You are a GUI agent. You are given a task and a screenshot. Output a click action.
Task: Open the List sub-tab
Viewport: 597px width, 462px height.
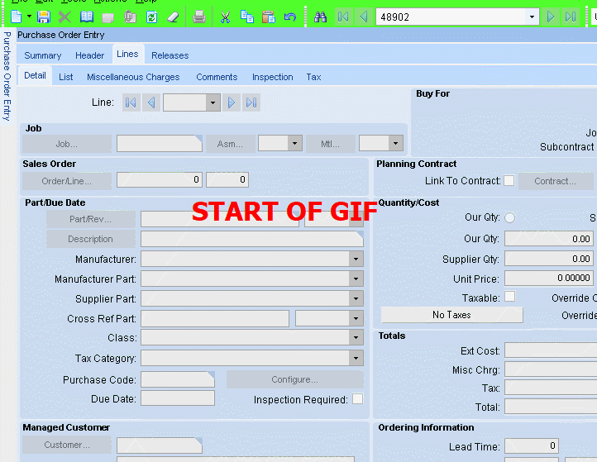(66, 77)
